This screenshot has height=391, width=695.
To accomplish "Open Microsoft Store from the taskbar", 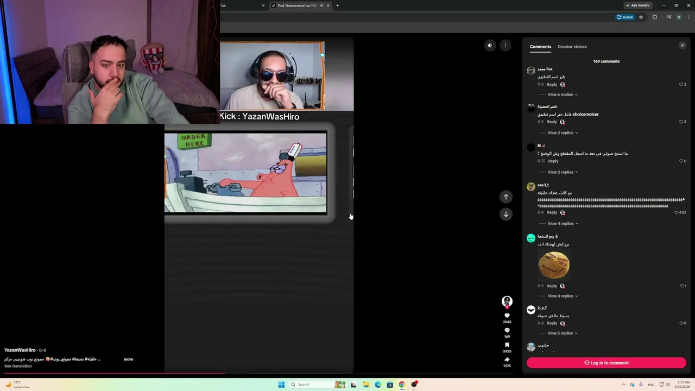I will click(390, 384).
